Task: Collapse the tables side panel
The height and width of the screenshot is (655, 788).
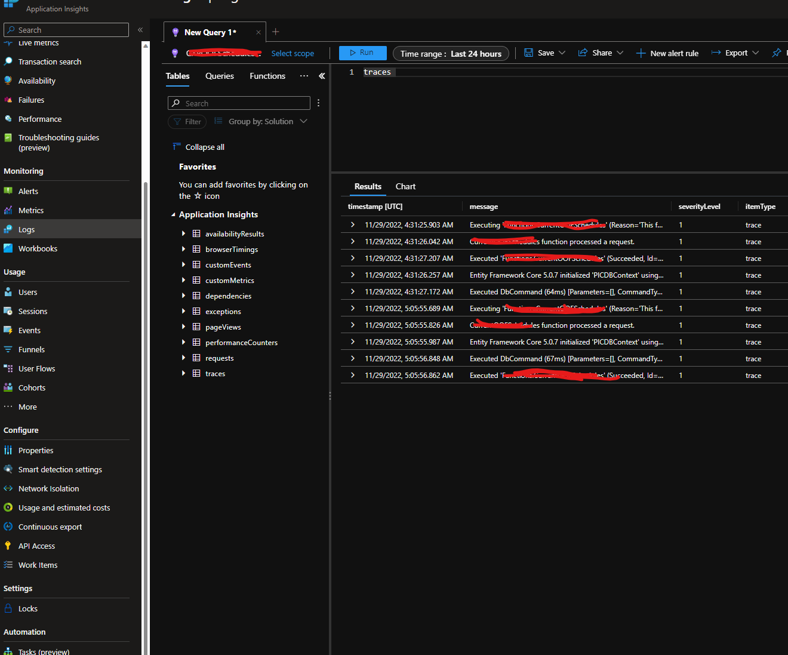Action: tap(322, 76)
